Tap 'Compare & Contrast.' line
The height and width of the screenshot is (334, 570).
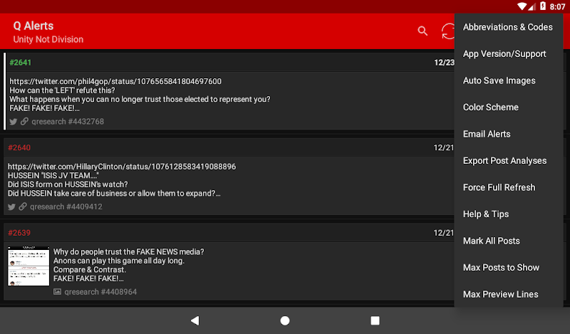click(90, 270)
